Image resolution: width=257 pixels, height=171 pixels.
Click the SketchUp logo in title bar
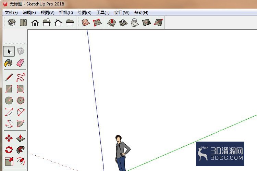(x=5, y=4)
